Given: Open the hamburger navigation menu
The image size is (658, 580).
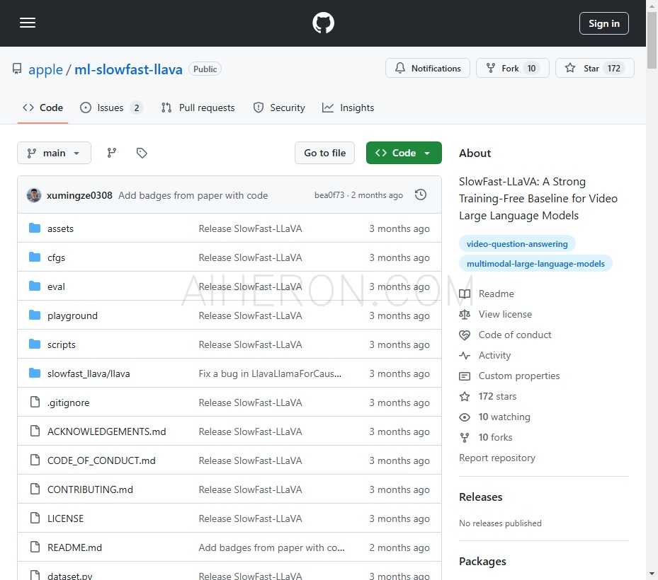Looking at the screenshot, I should [28, 23].
